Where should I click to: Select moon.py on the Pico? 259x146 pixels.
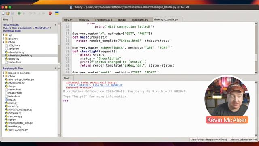click(13, 106)
